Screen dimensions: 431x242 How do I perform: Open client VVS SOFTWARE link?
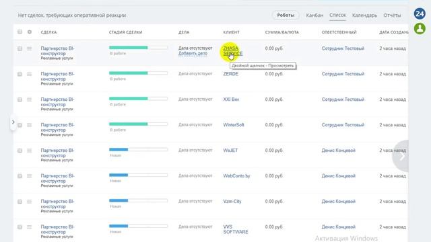(235, 229)
